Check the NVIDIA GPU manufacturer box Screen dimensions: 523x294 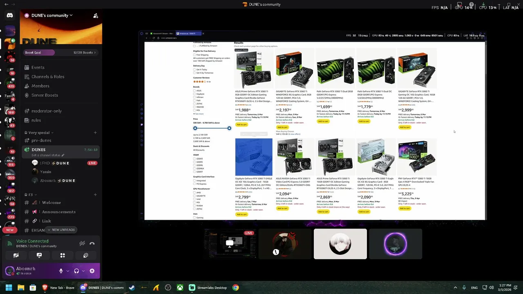195,205
